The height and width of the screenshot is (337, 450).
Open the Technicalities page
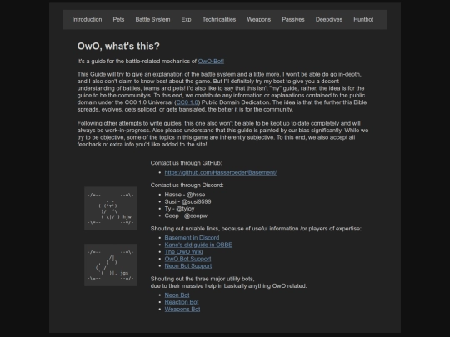coord(219,19)
